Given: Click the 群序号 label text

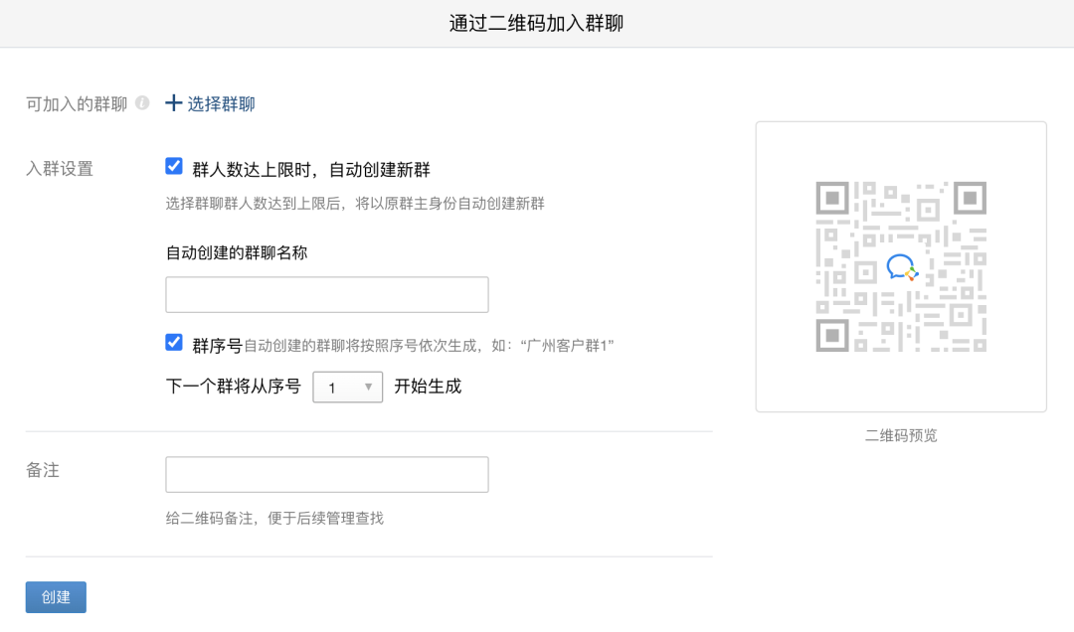Looking at the screenshot, I should (x=217, y=345).
